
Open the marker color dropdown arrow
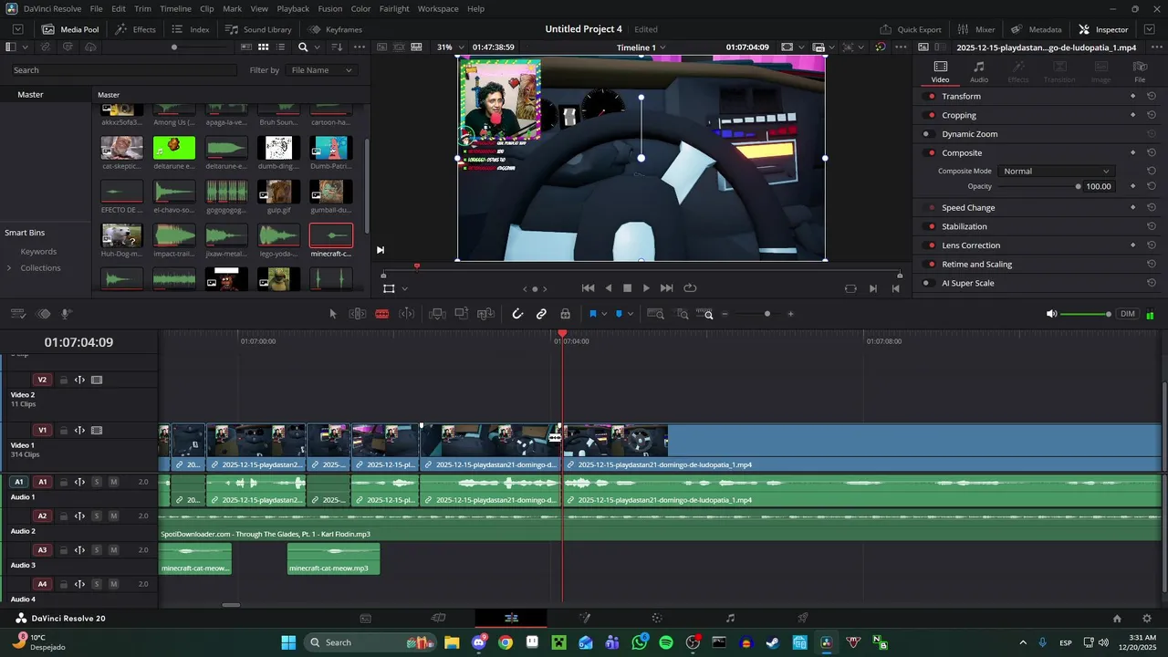coord(630,315)
